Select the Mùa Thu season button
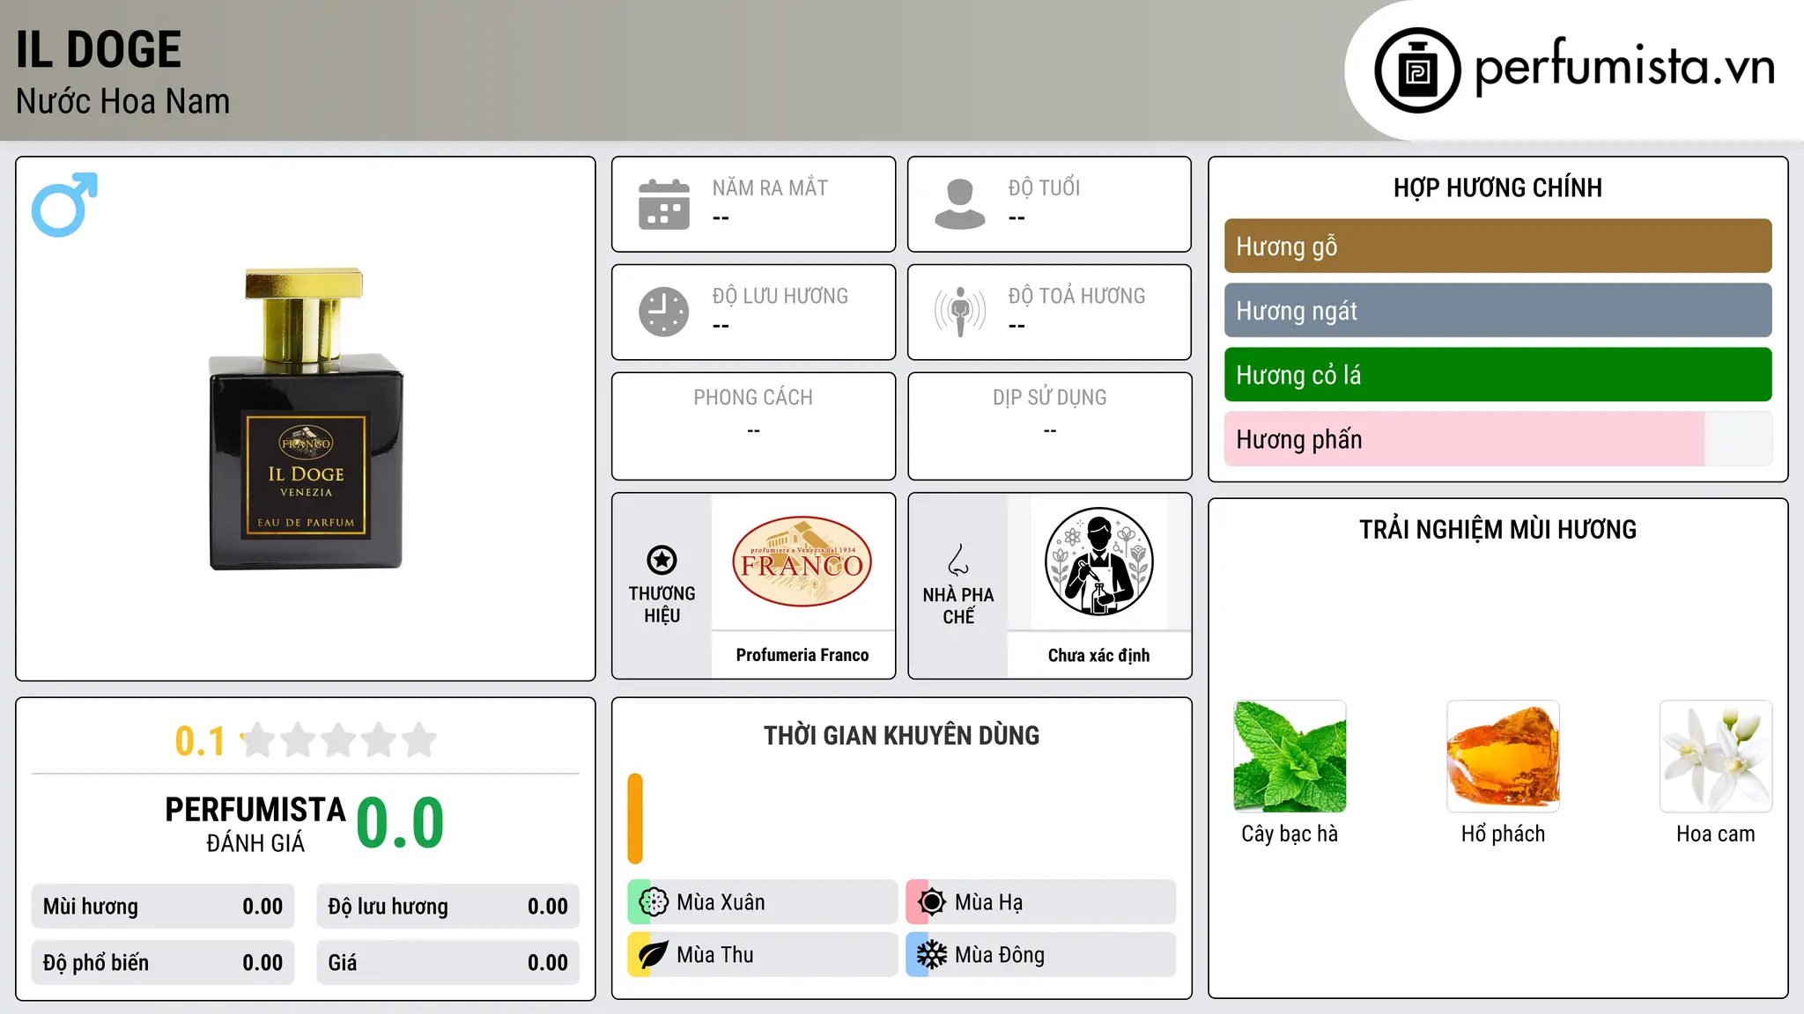 [x=762, y=955]
